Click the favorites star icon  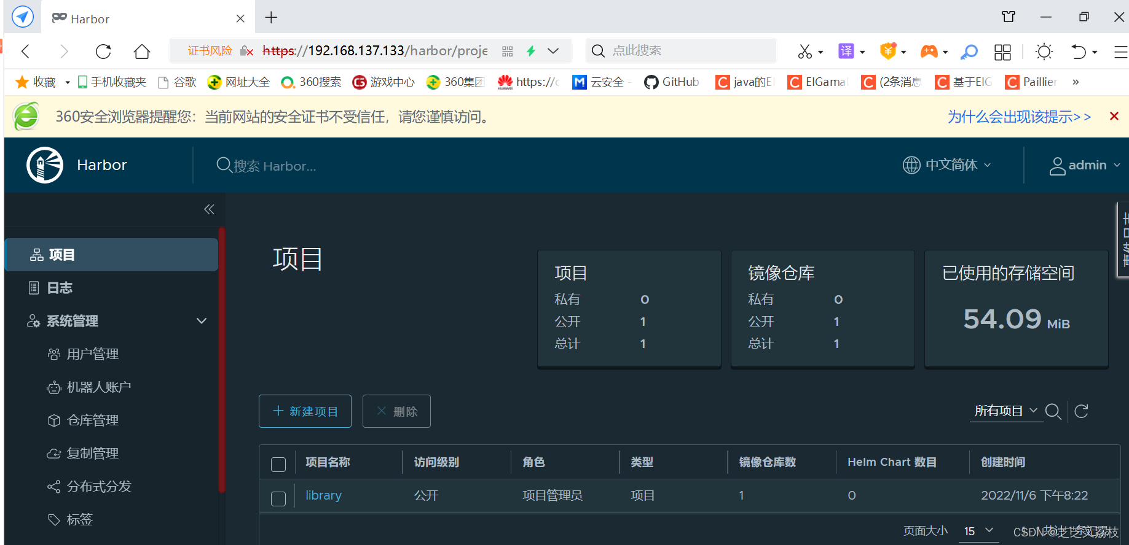point(22,82)
